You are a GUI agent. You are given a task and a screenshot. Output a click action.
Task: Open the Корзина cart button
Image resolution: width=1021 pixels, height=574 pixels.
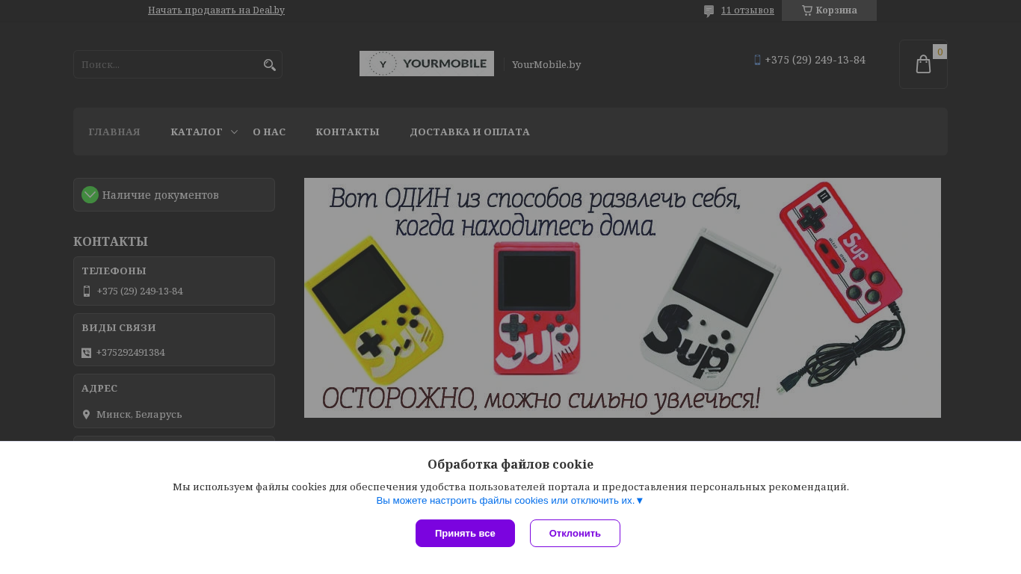[829, 10]
